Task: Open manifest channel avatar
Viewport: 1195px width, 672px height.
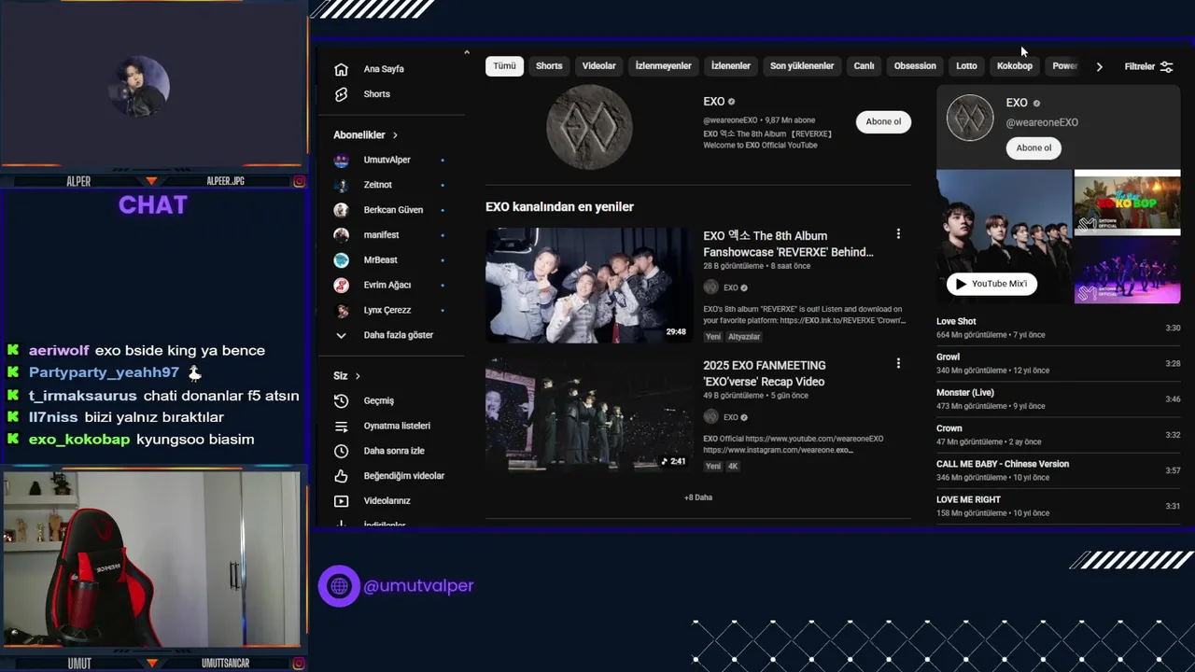Action: pos(342,235)
